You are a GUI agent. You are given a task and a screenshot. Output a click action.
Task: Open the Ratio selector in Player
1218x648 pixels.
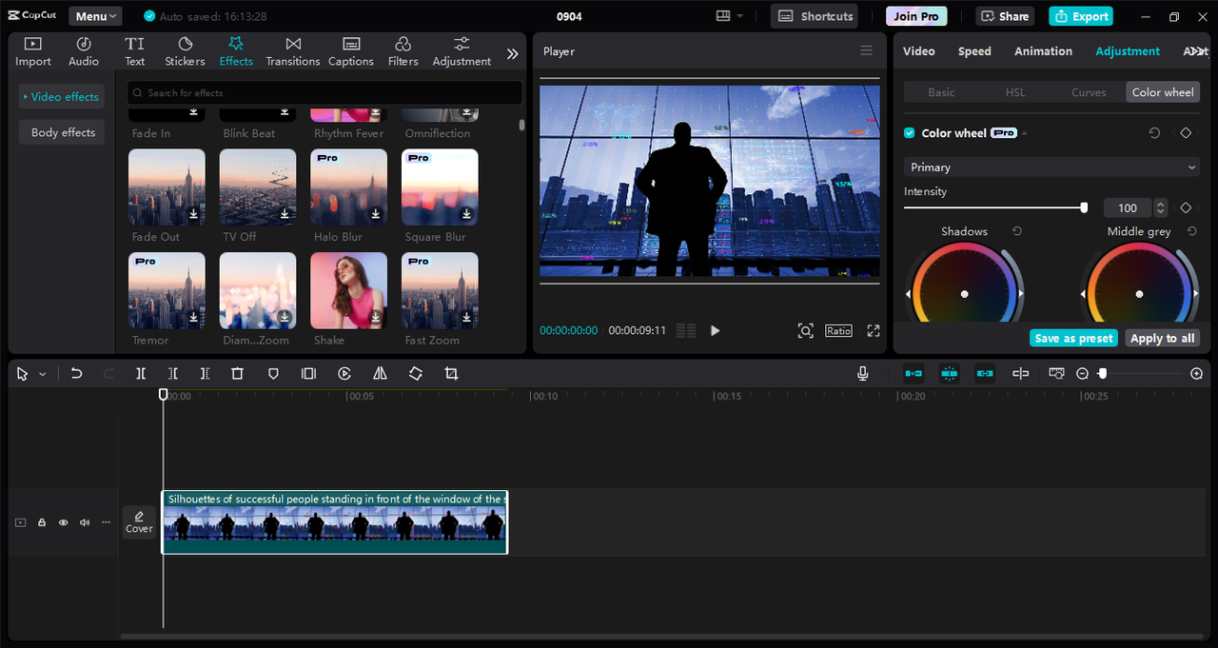point(838,330)
